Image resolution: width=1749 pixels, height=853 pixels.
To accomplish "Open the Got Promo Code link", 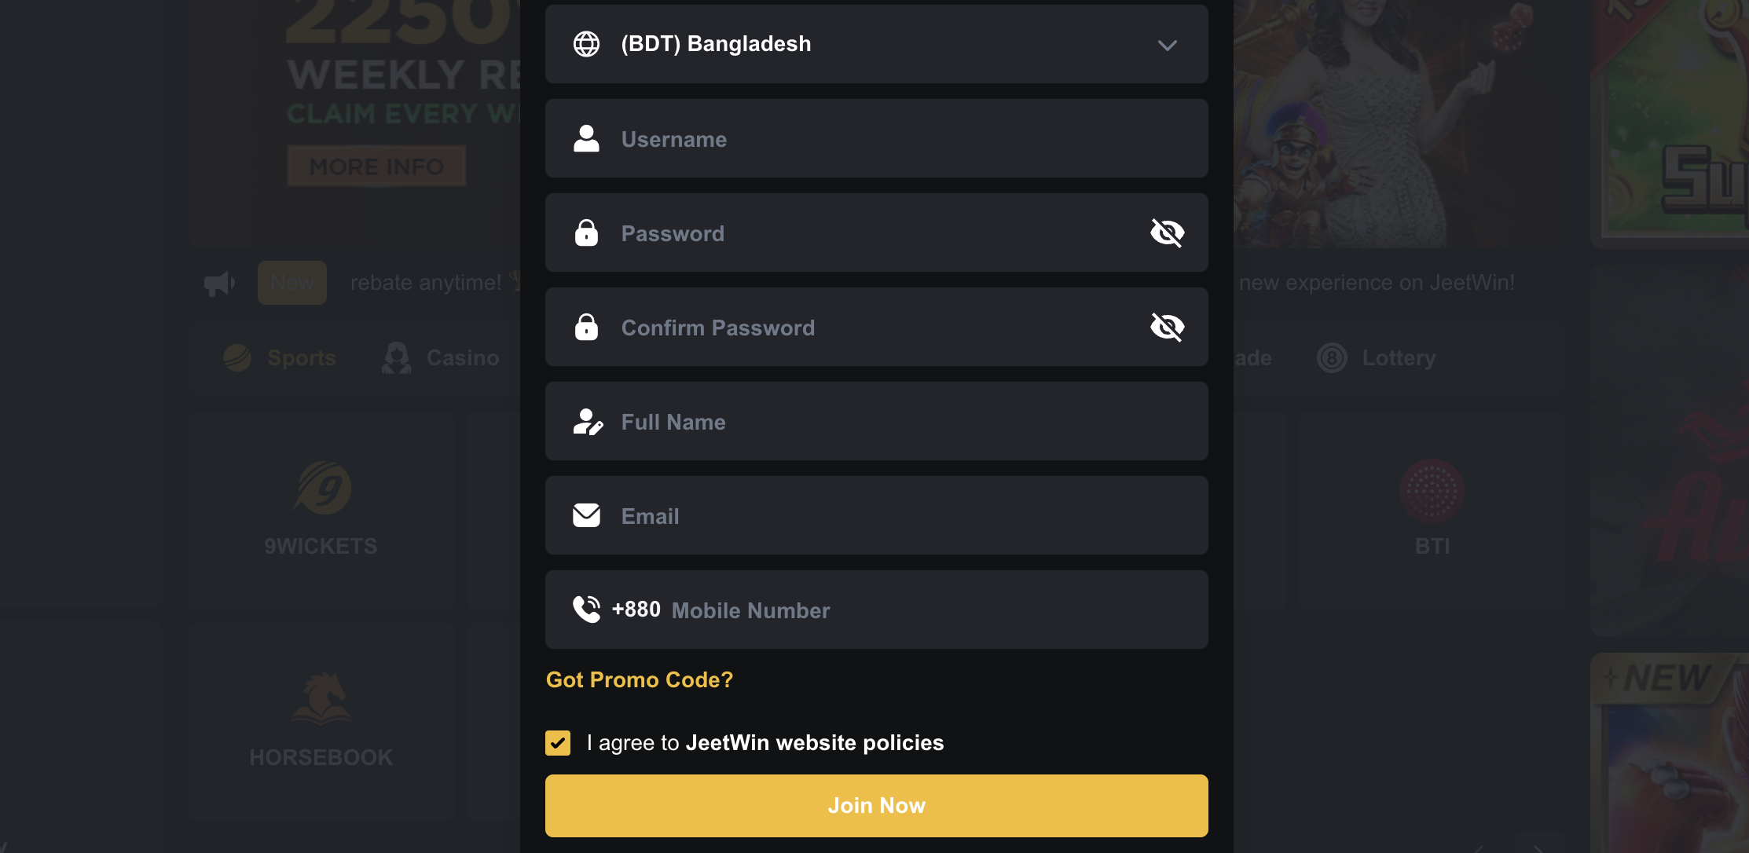I will [639, 680].
